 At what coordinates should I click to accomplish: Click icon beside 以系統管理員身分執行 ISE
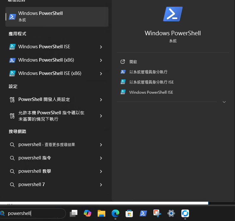coord(123,82)
